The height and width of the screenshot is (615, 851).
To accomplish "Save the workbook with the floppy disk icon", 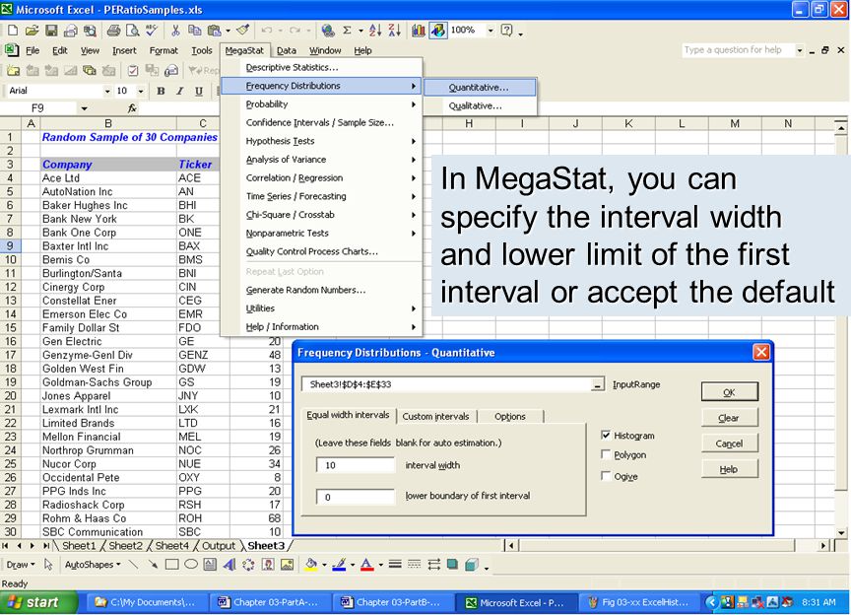I will click(x=51, y=31).
